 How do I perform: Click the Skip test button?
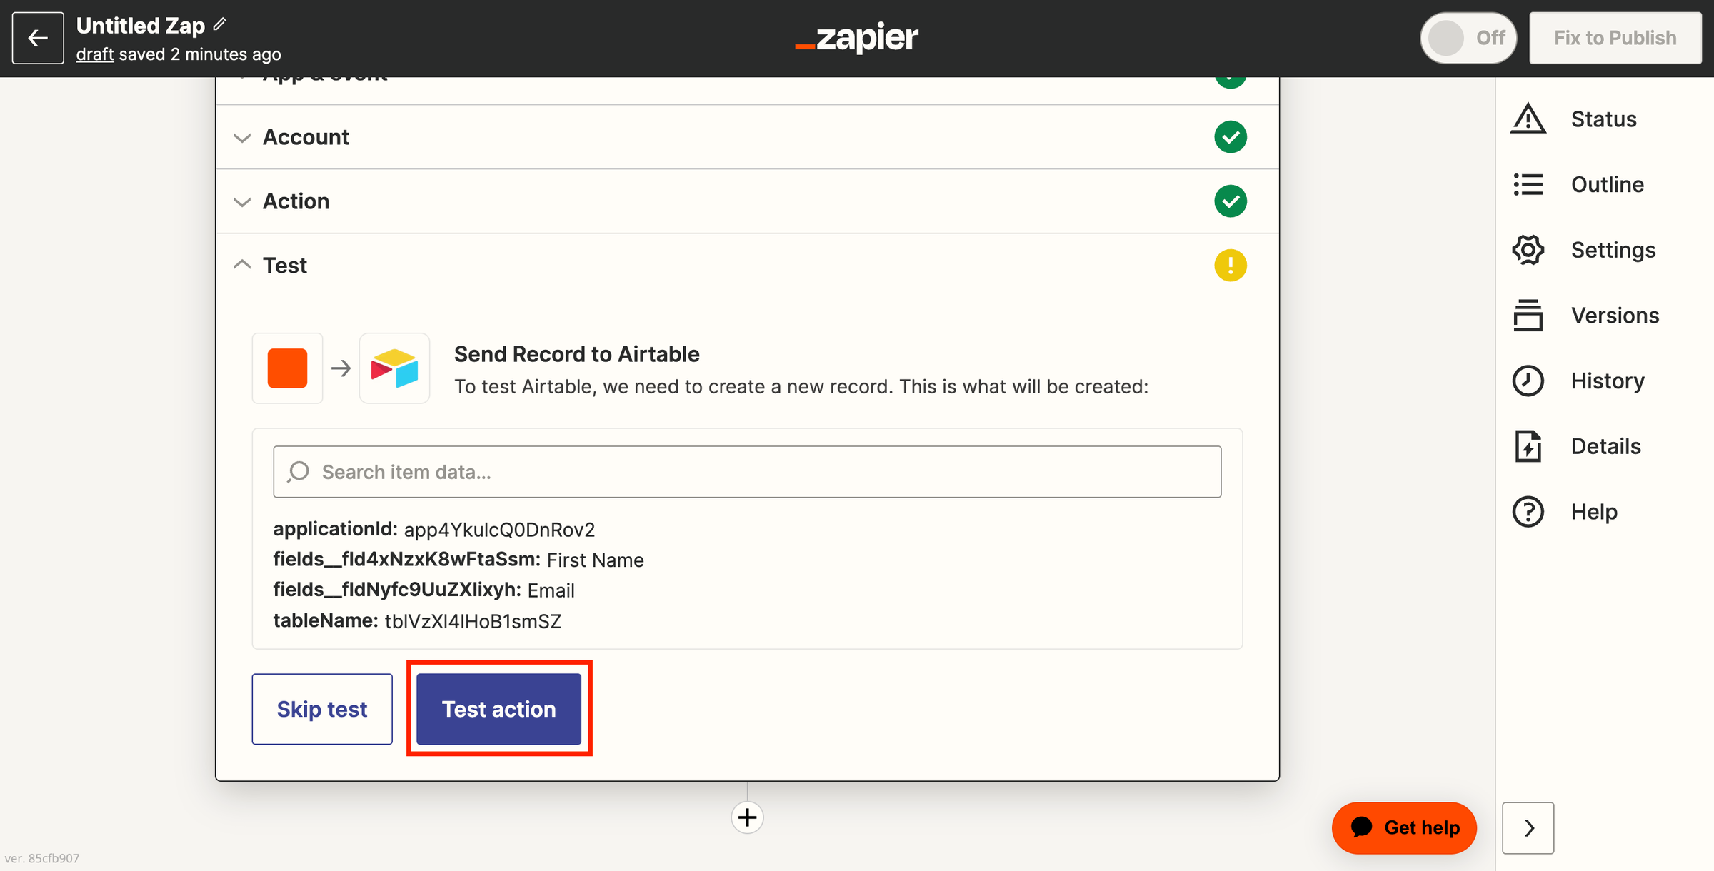[322, 709]
